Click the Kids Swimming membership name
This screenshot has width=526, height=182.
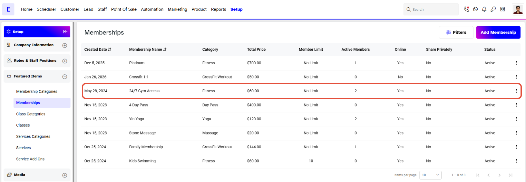pos(142,161)
